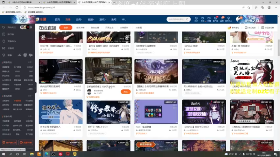This screenshot has width=280, height=157.
Task: Open CS:GO category link in sidebar
Action: click(17, 76)
